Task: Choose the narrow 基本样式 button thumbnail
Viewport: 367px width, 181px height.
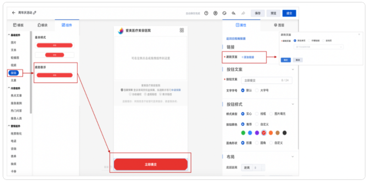Action: (55, 55)
